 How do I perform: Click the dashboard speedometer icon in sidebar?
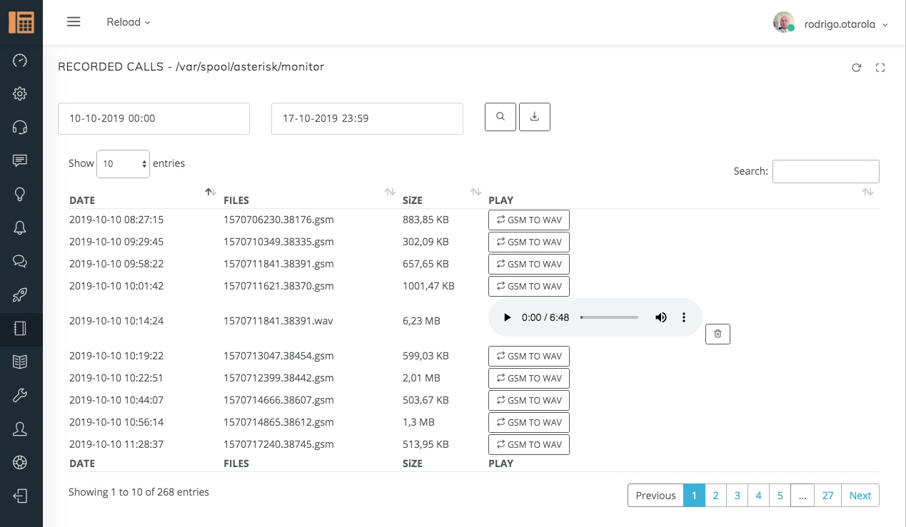tap(20, 61)
